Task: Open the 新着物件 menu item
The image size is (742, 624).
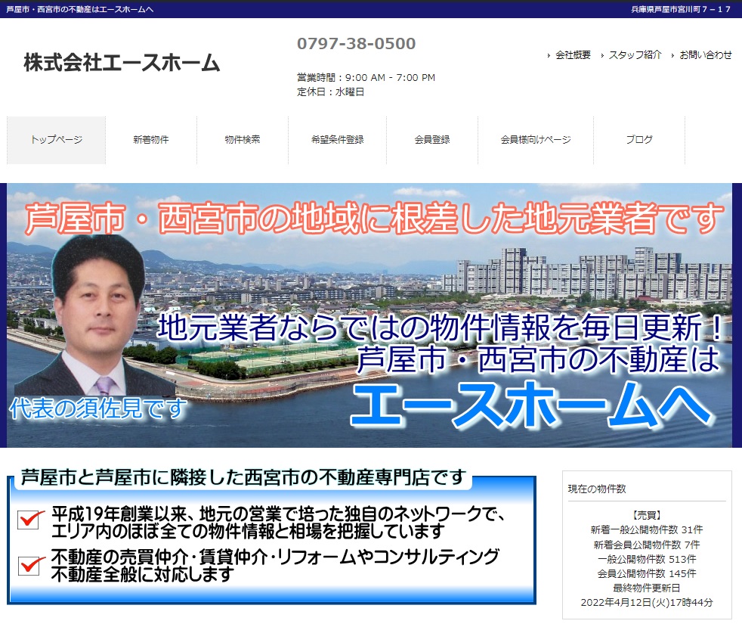Action: [151, 140]
